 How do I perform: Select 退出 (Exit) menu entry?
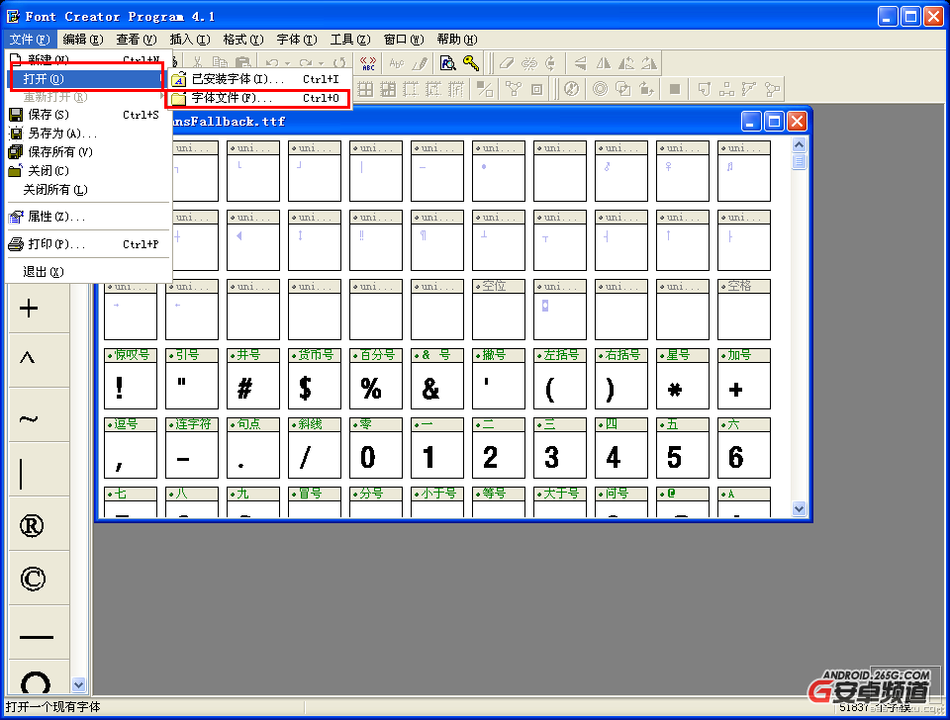pos(87,272)
